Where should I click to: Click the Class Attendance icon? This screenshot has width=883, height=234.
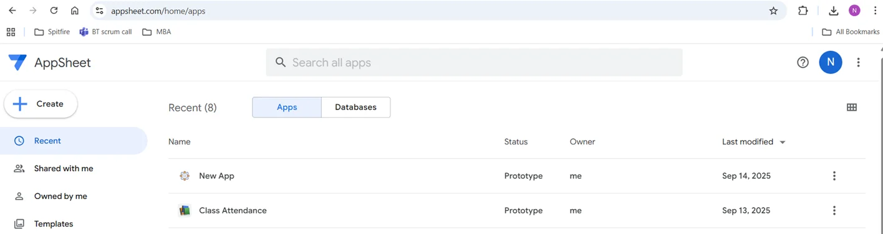185,210
